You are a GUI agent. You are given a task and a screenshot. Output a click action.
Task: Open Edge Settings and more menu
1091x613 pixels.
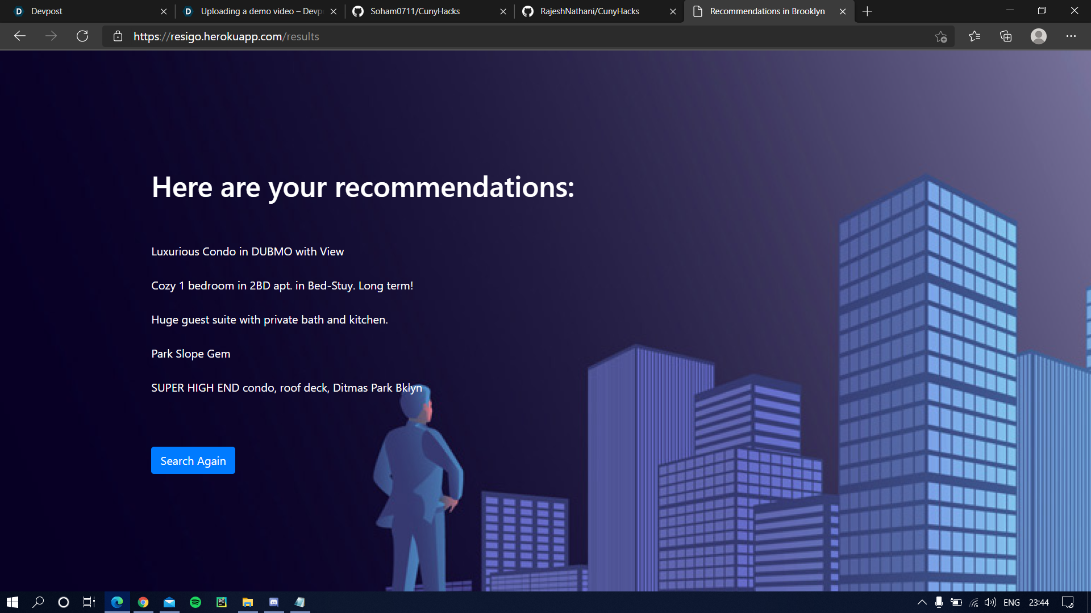[x=1071, y=36]
